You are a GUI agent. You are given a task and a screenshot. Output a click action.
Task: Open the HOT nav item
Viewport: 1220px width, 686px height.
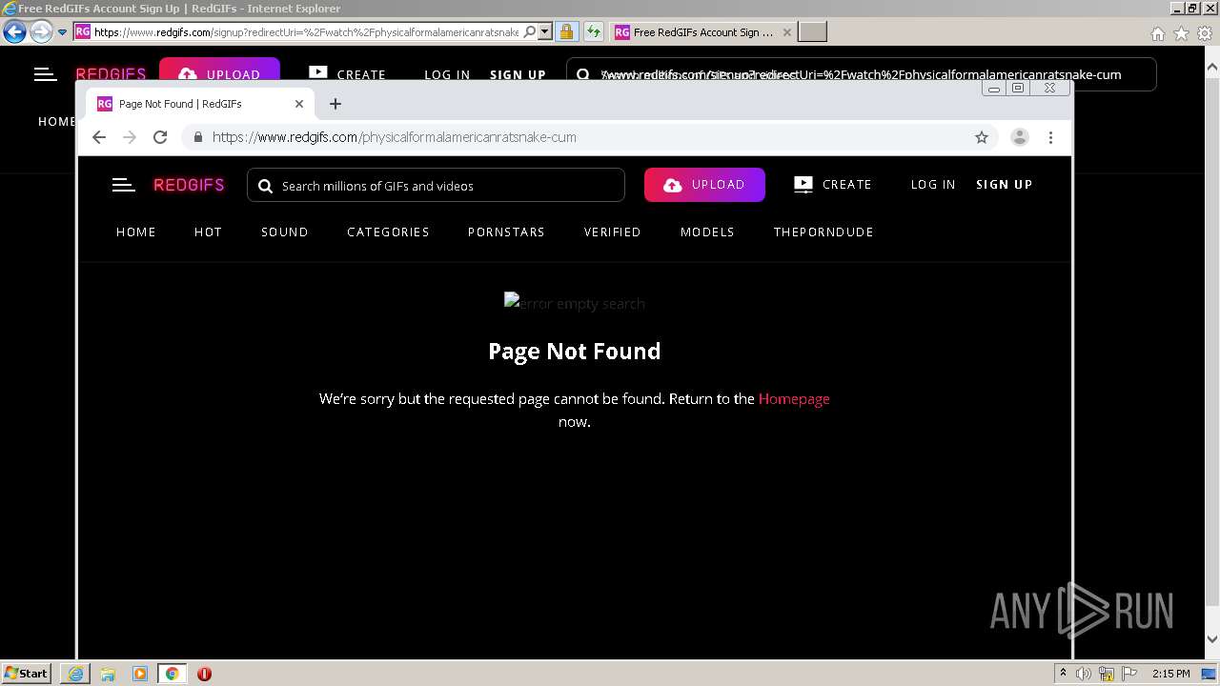pos(208,232)
